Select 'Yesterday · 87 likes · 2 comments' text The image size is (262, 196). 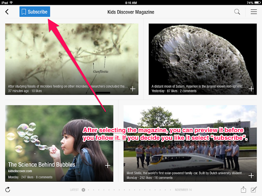(x=174, y=91)
